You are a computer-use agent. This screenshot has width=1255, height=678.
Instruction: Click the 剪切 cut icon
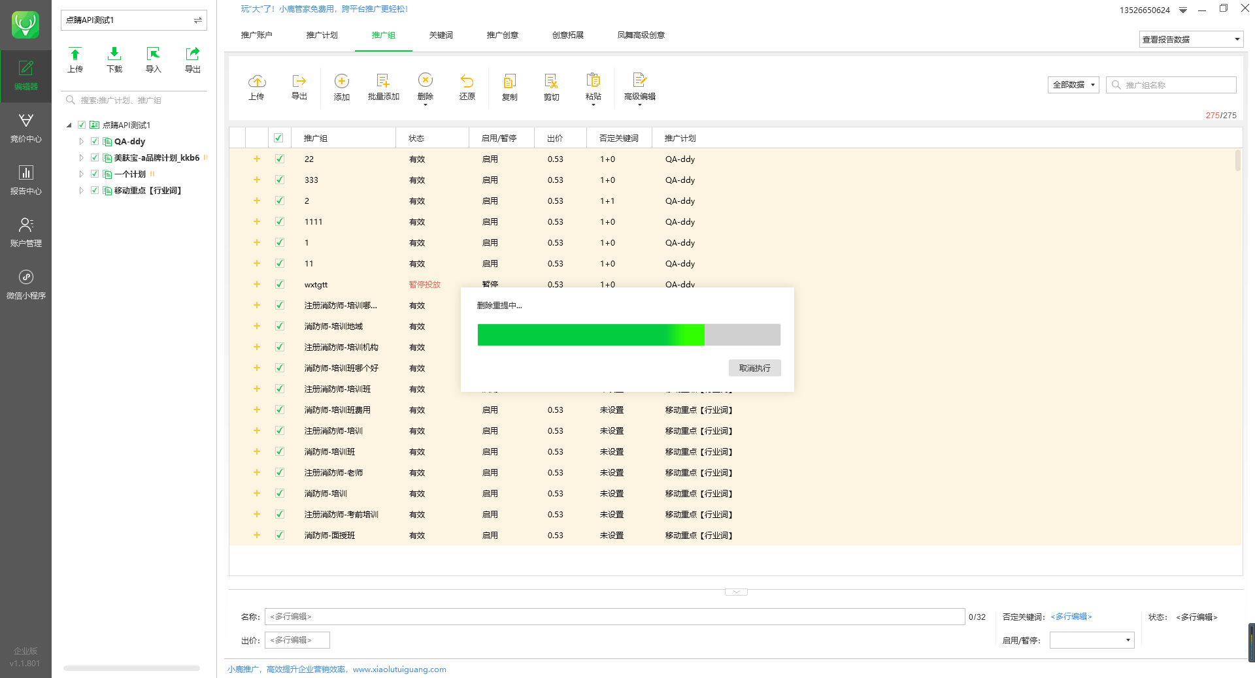pos(552,87)
